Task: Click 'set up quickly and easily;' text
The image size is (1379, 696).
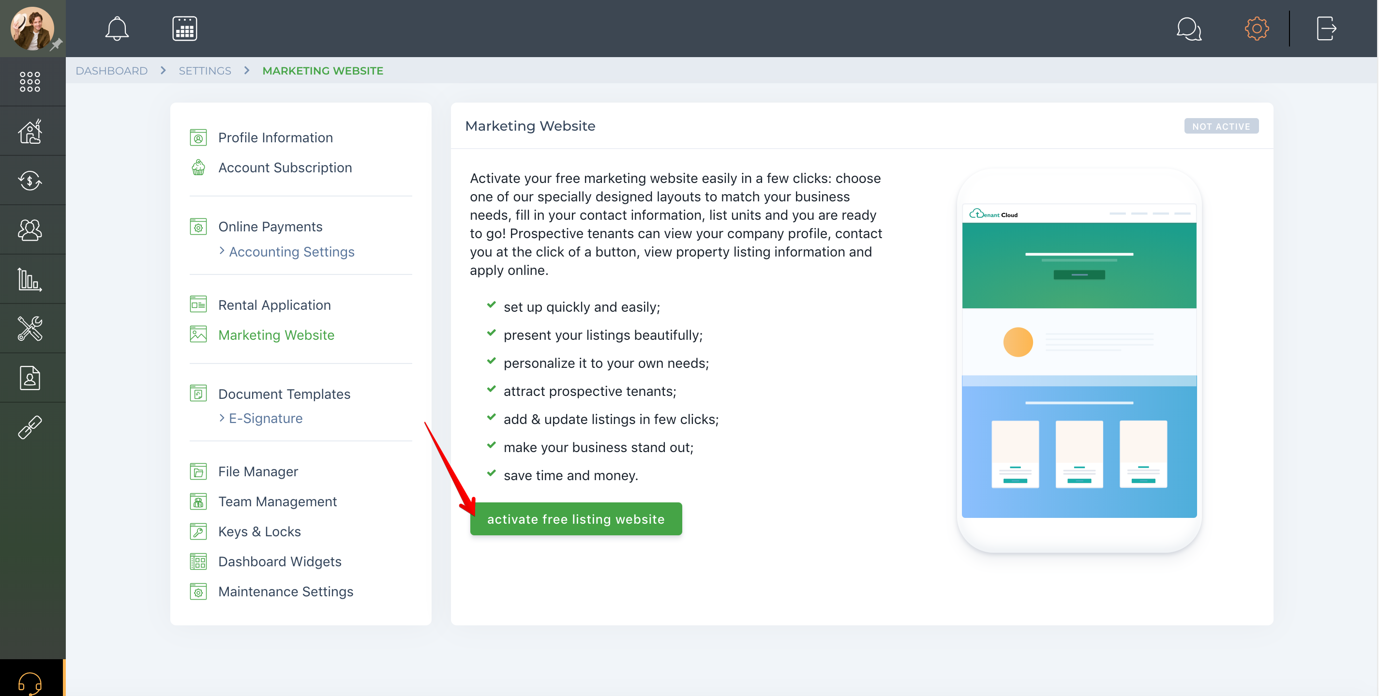Action: pyautogui.click(x=582, y=307)
